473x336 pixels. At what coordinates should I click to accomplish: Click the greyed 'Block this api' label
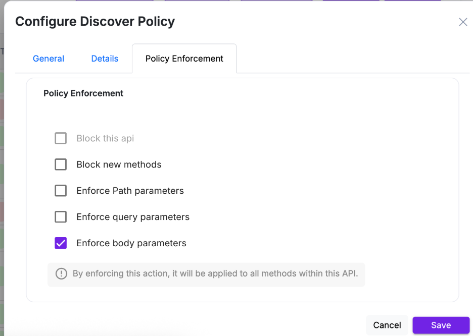click(x=105, y=138)
